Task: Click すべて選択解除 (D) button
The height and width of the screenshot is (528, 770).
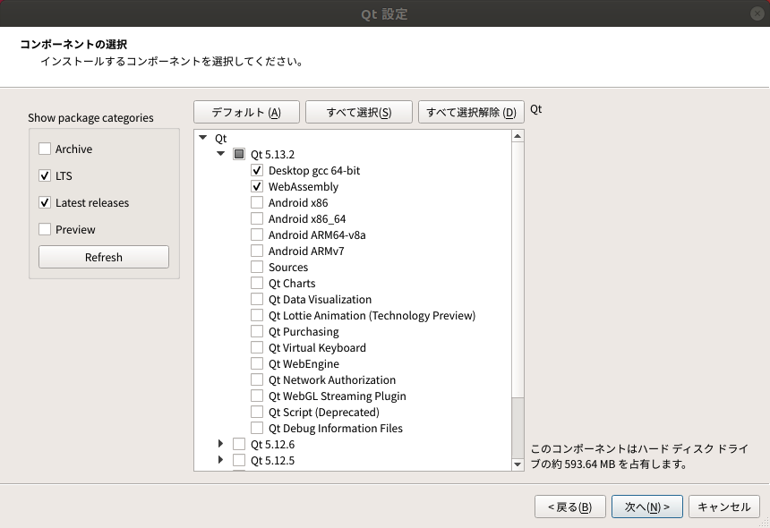Action: coord(472,113)
